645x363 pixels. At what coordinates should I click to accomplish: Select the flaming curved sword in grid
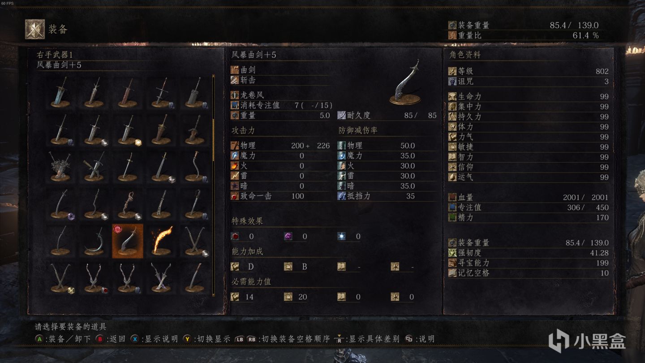point(161,242)
